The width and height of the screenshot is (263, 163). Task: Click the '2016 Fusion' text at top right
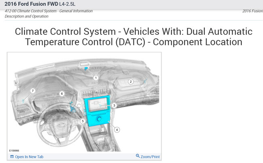[252, 11]
